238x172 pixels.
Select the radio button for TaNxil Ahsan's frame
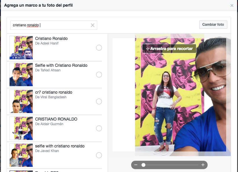pos(99,75)
